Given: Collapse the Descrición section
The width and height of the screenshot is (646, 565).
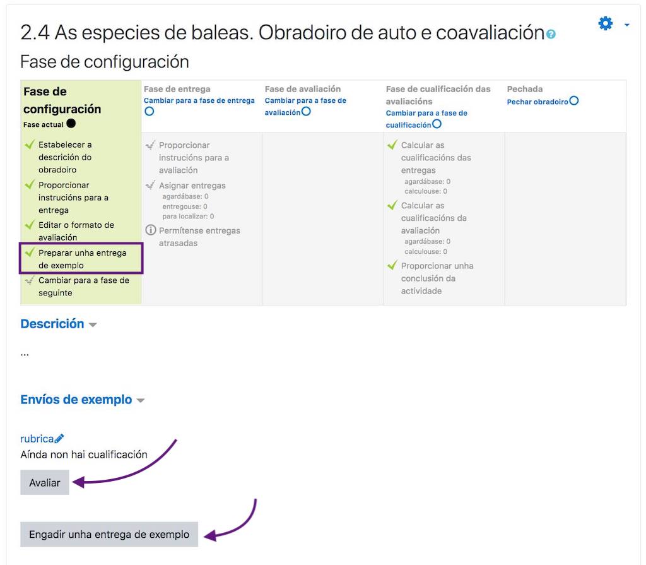Looking at the screenshot, I should tap(92, 324).
